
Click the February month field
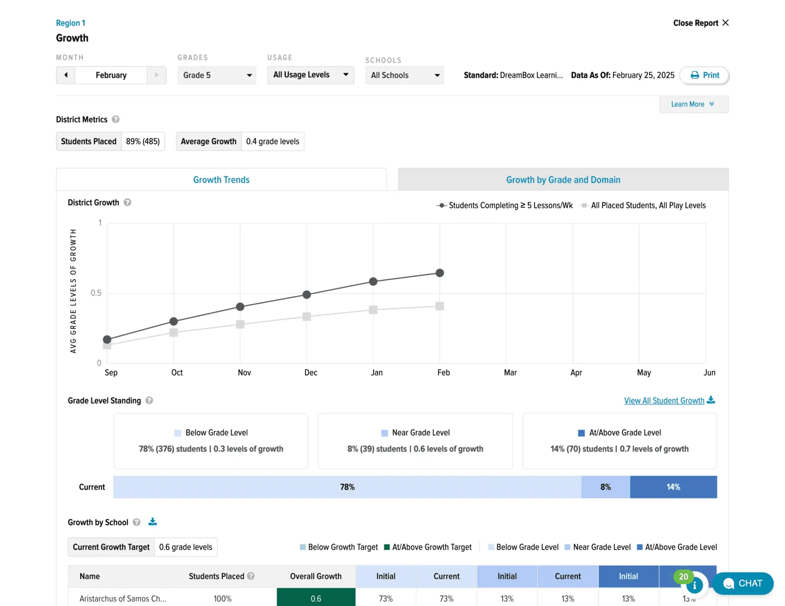(111, 75)
